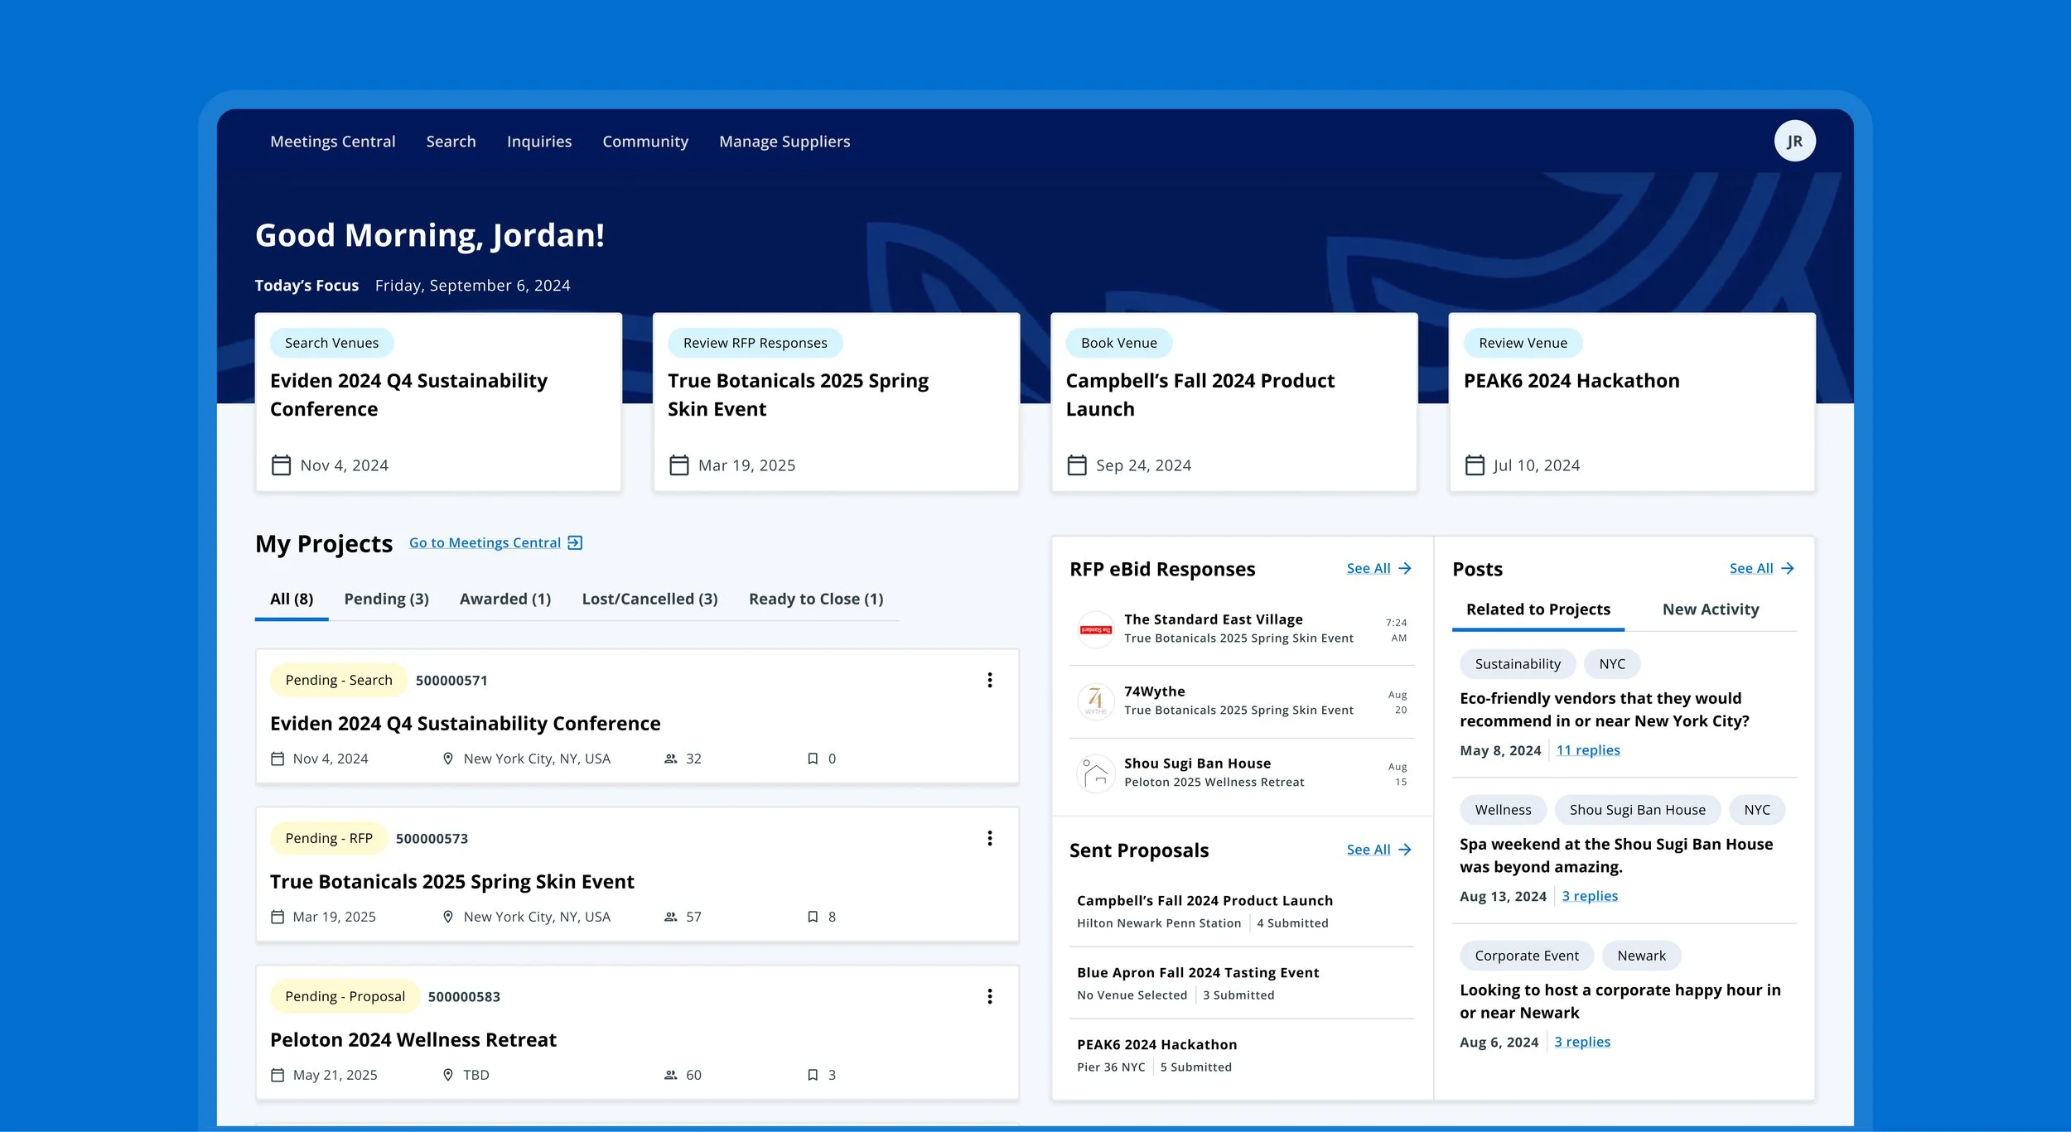Open Blue Apron Fall 2024 Tasting Event proposal
The height and width of the screenshot is (1132, 2071).
pos(1242,983)
